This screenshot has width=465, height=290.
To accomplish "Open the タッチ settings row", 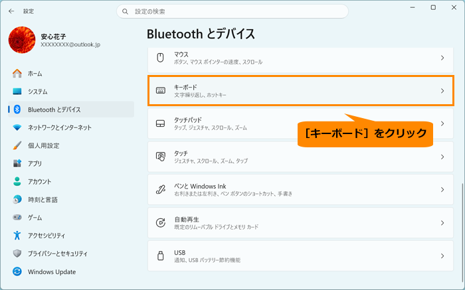I will [x=301, y=157].
